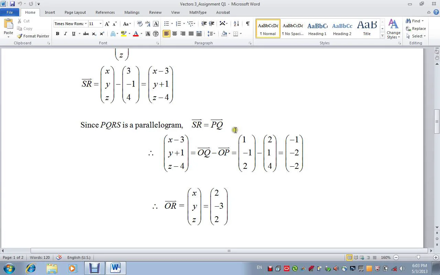Image resolution: width=440 pixels, height=275 pixels.
Task: Open line spacing options
Action: [211, 34]
